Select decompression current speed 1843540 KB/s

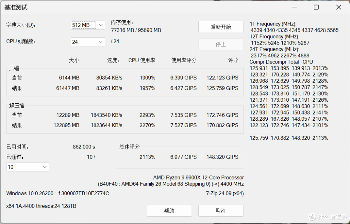pos(107,115)
